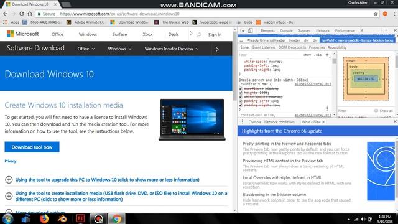Image resolution: width=398 pixels, height=224 pixels.
Task: Uncheck the overflow-x hidden declaration
Action: [241, 88]
